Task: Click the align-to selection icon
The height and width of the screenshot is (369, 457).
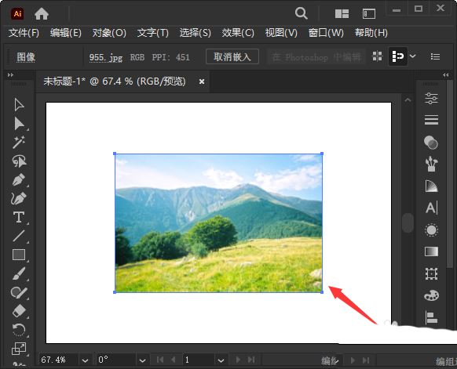Action: coord(398,56)
